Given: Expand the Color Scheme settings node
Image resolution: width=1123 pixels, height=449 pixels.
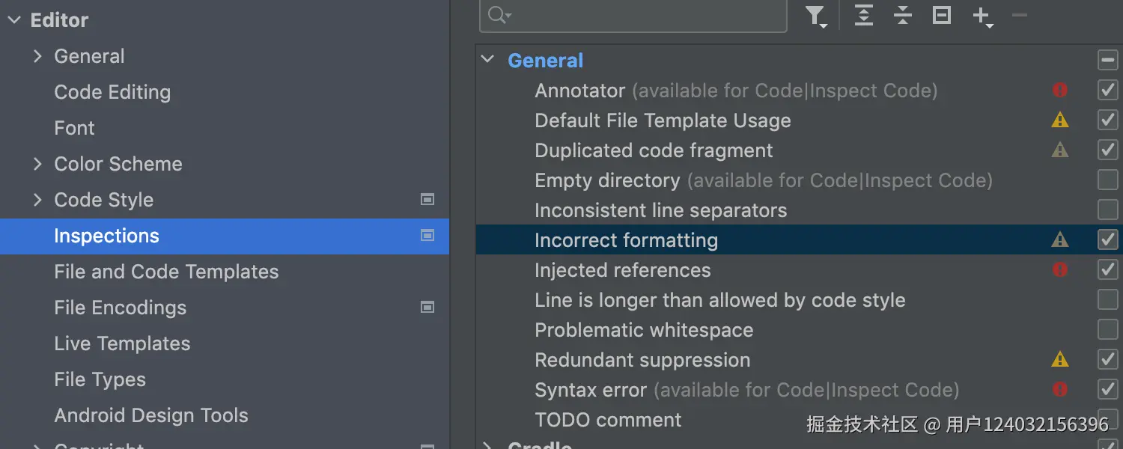Looking at the screenshot, I should (x=38, y=164).
